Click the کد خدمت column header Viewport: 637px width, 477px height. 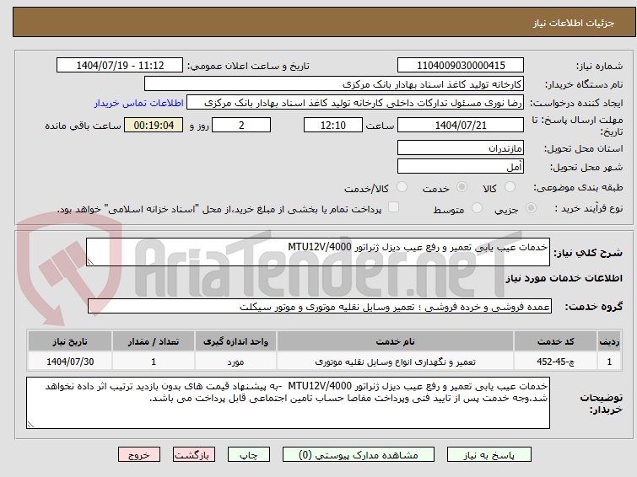555,341
